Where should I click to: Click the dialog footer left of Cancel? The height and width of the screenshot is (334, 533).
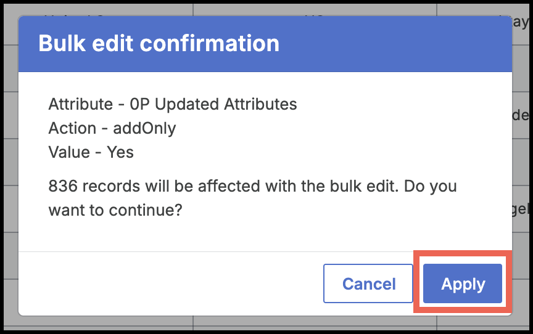[x=167, y=284]
